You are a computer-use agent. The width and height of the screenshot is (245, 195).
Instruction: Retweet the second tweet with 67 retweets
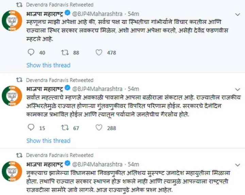pos(65,128)
